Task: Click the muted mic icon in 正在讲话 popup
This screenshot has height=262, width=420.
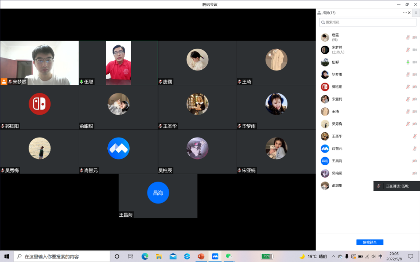Action: 379,186
